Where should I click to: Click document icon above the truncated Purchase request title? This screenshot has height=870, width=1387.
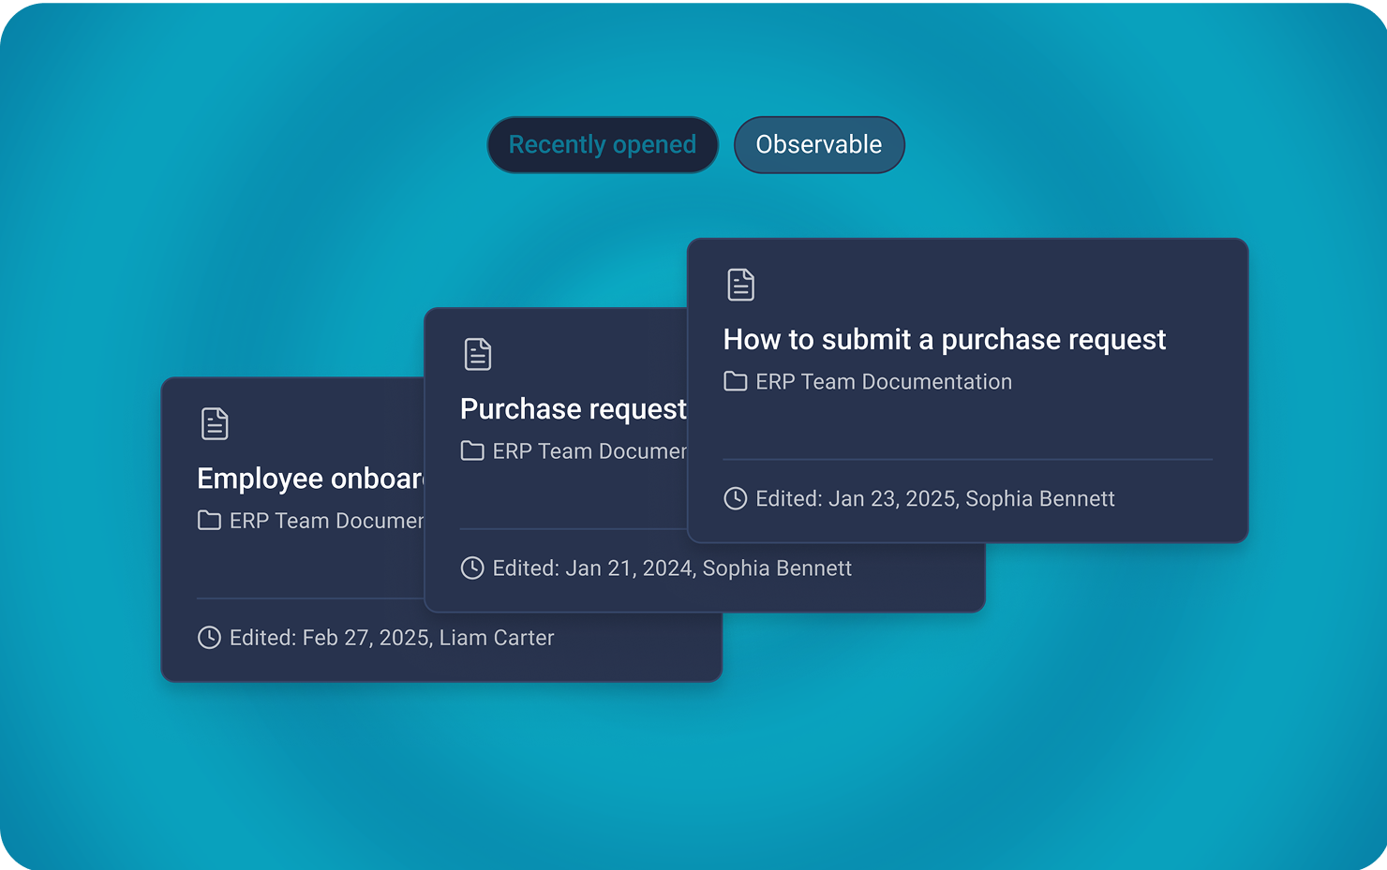478,354
